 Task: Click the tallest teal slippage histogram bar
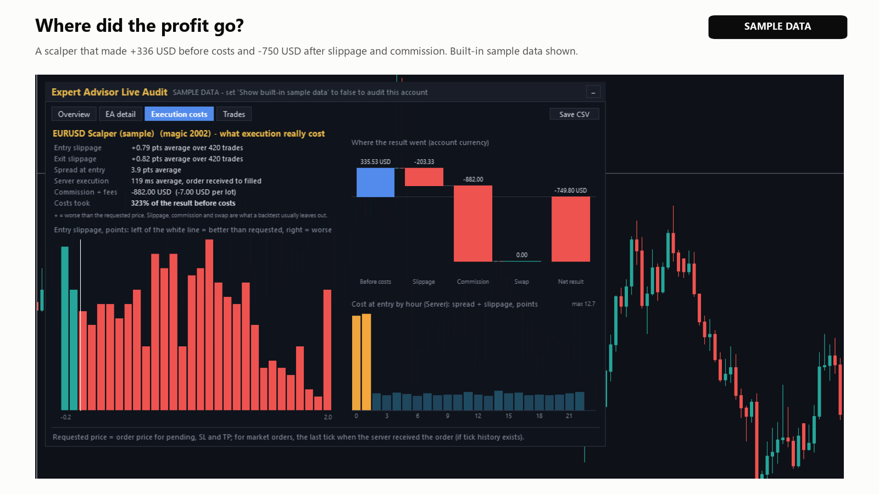tap(65, 328)
